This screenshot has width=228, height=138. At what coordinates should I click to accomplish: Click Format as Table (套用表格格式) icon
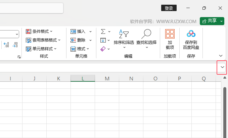[x=29, y=40]
